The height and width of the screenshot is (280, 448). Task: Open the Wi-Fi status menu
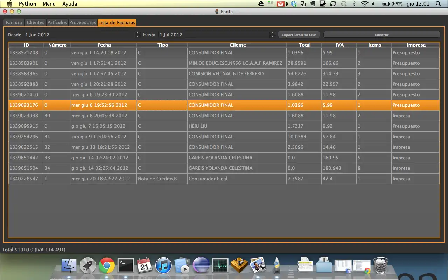click(x=365, y=4)
